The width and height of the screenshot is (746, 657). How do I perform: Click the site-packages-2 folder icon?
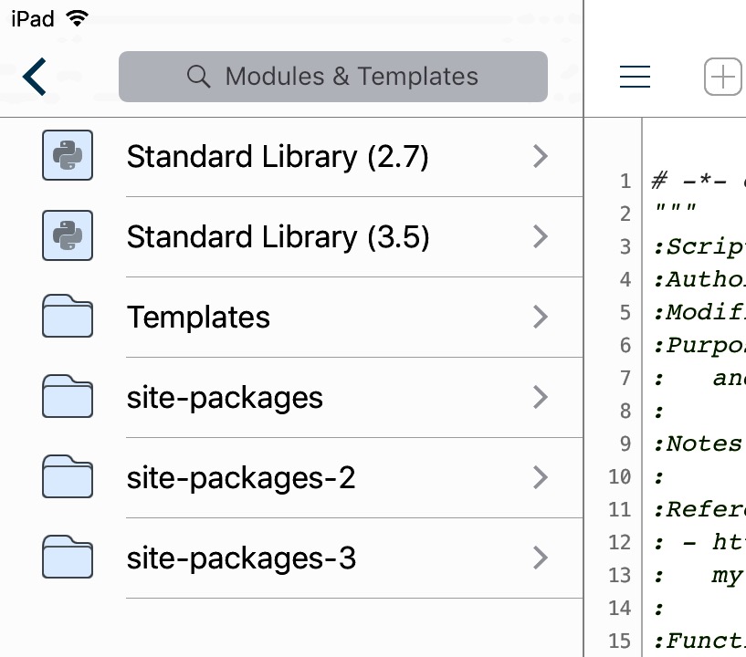68,476
